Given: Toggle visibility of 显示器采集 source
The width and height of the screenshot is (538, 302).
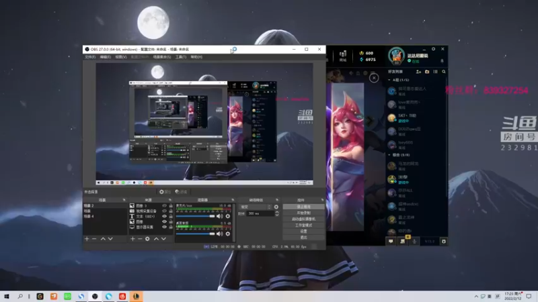Looking at the screenshot, I should pyautogui.click(x=164, y=227).
